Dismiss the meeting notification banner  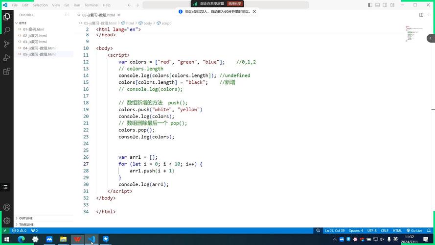254,11
